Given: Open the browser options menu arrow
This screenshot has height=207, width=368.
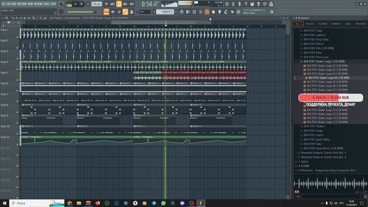Looking at the screenshot, I should 293,18.
